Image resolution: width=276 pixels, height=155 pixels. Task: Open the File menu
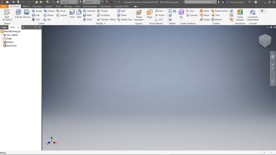(4, 6)
